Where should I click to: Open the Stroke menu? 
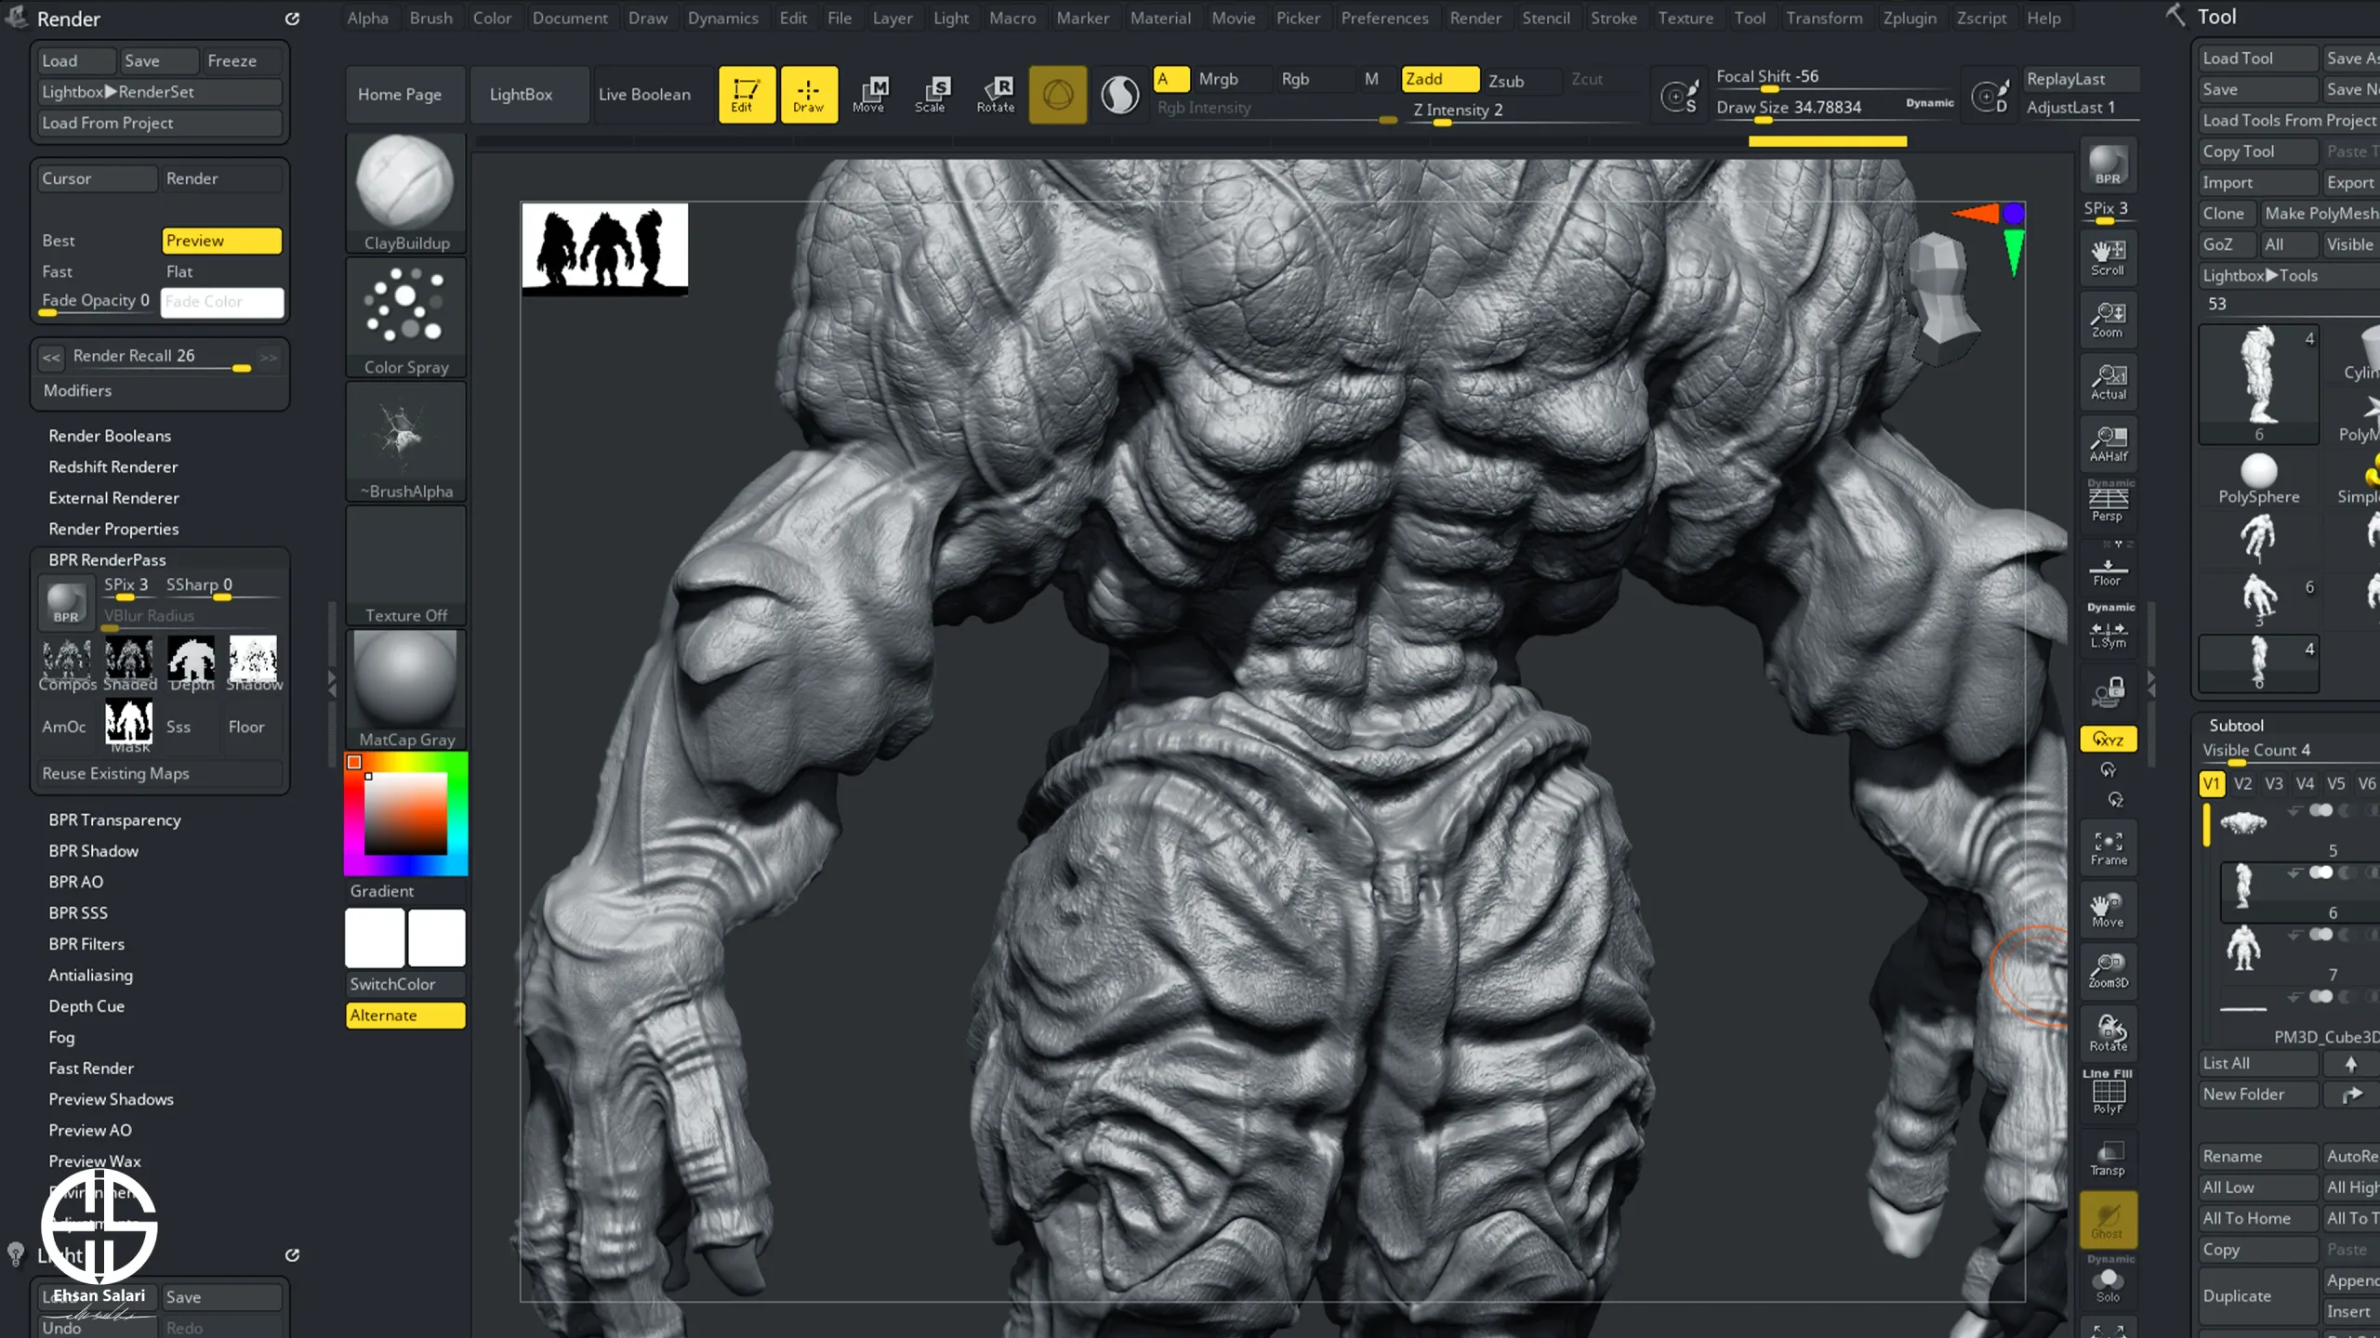[1613, 18]
